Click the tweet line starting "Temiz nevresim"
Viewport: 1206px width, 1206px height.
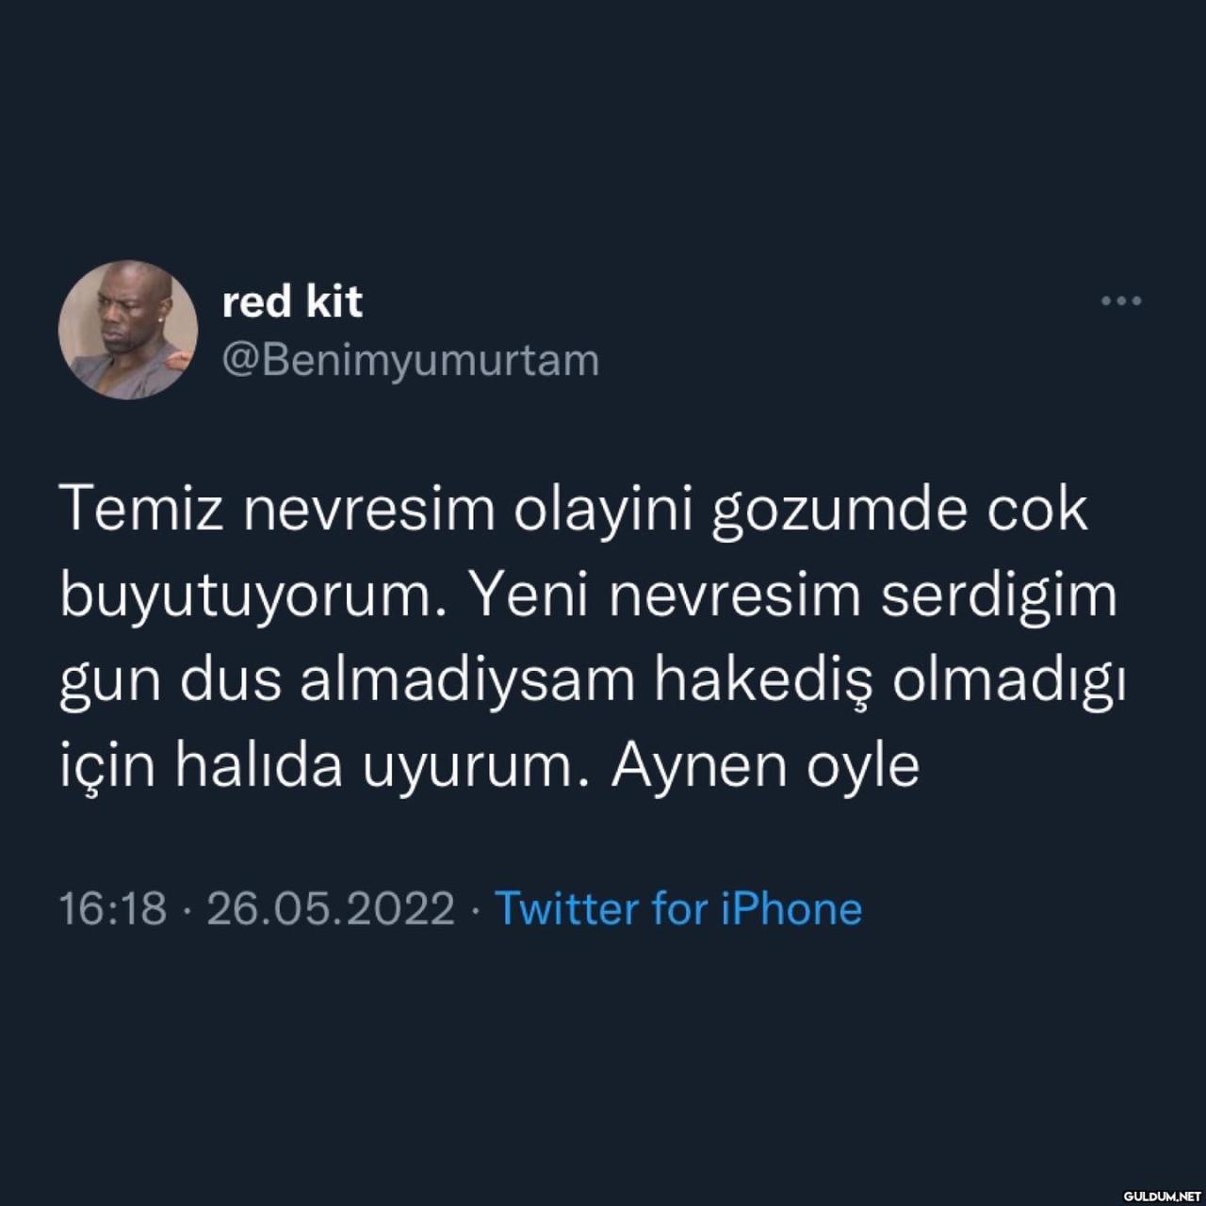pos(574,511)
